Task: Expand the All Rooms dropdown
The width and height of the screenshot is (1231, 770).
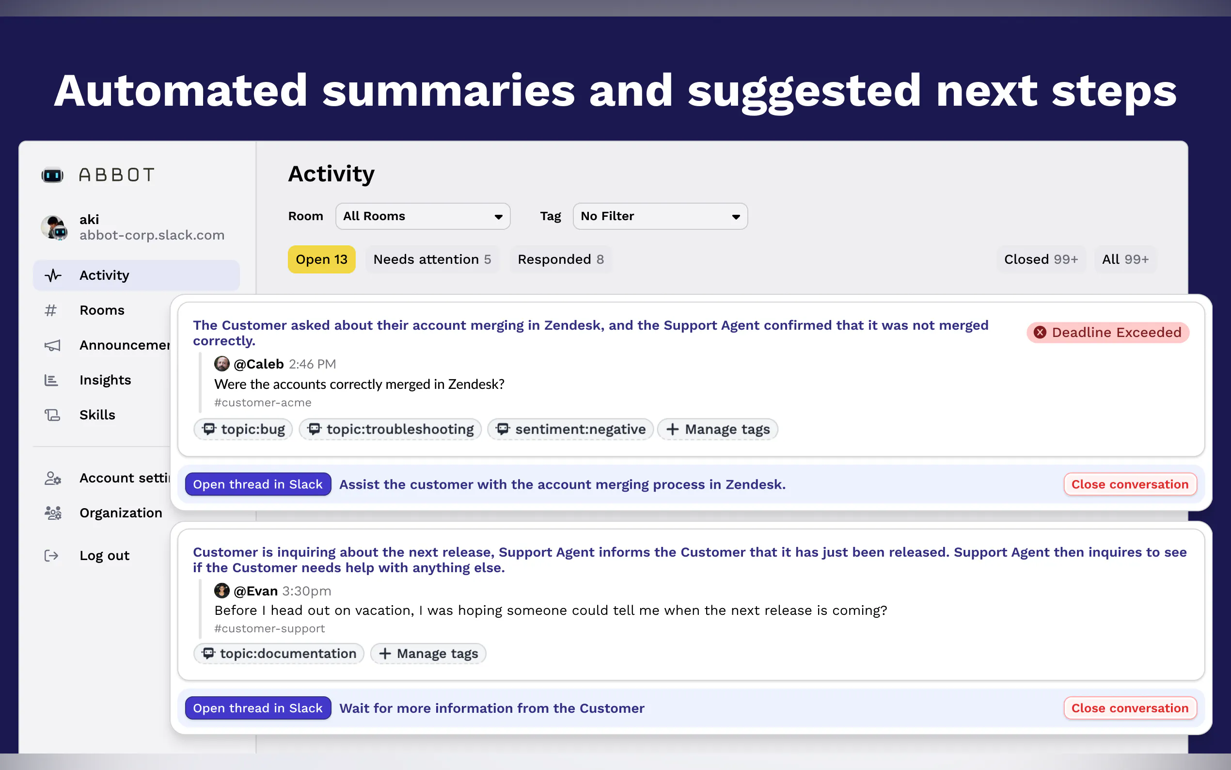Action: (423, 216)
